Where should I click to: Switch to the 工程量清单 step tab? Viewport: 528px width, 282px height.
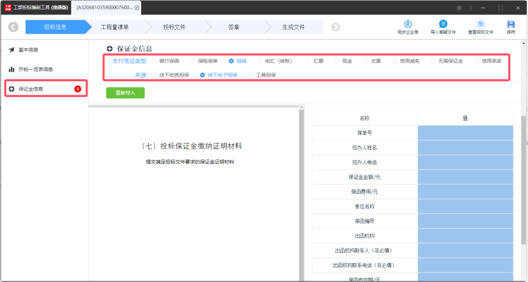tap(115, 27)
